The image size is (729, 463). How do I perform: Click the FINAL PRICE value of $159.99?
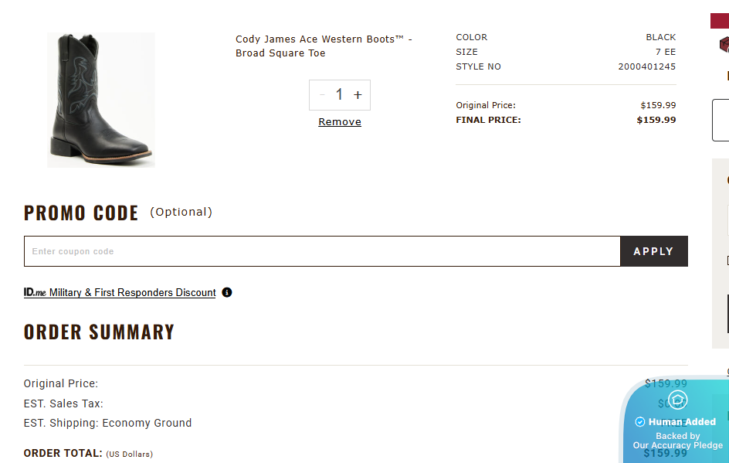[656, 119]
